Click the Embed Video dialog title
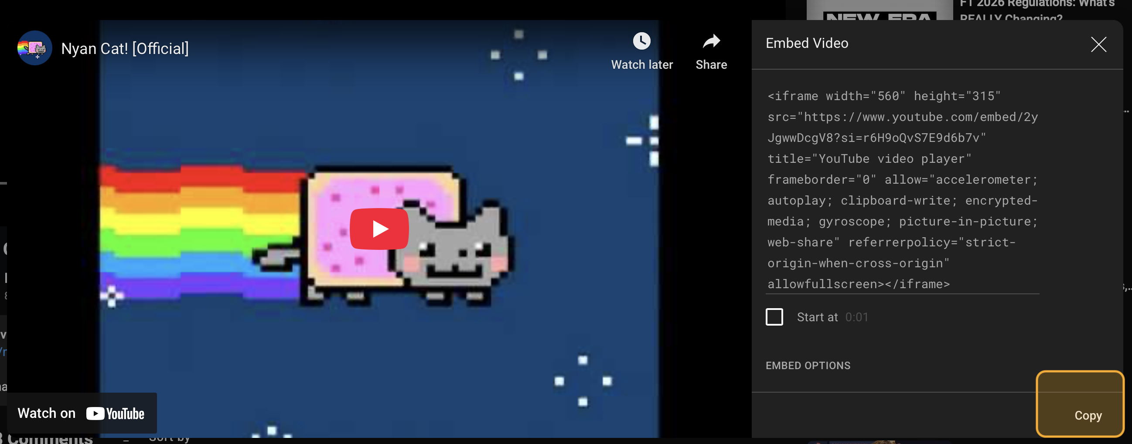This screenshot has width=1132, height=444. click(x=807, y=43)
